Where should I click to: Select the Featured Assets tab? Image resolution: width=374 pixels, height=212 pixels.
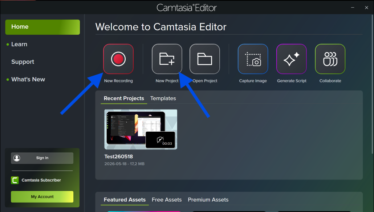(125, 200)
